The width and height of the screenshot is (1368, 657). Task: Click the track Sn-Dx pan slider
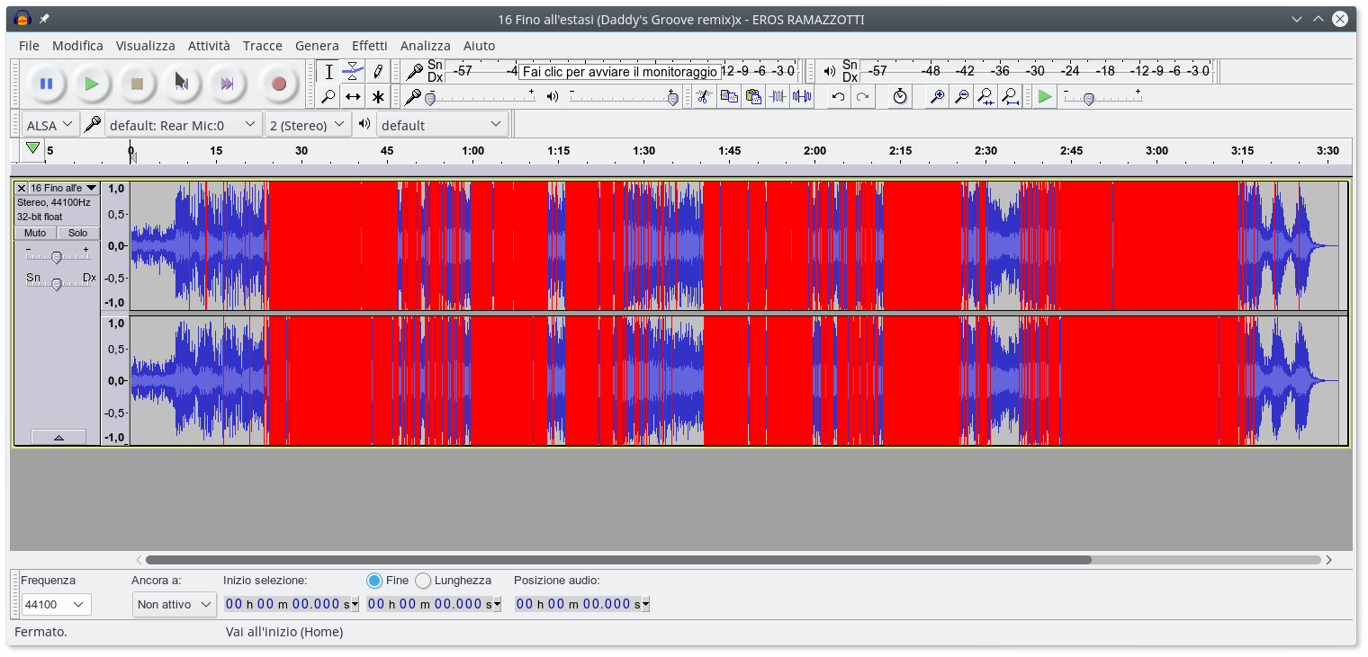57,283
